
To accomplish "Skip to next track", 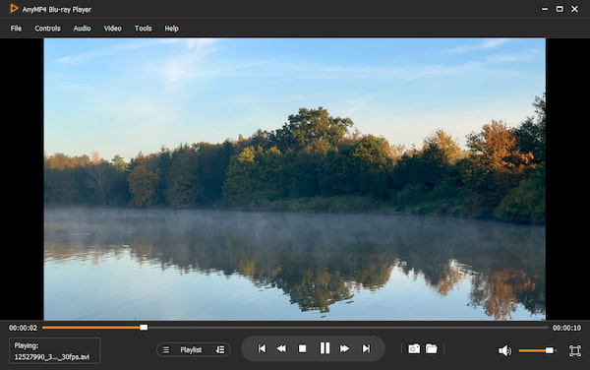I will tap(366, 348).
